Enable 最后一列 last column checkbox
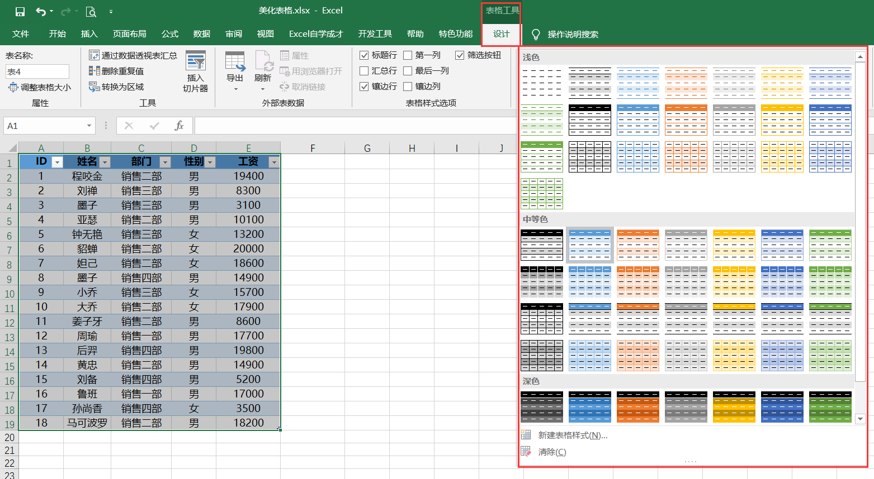Screen dimensions: 874x479 [x=408, y=71]
